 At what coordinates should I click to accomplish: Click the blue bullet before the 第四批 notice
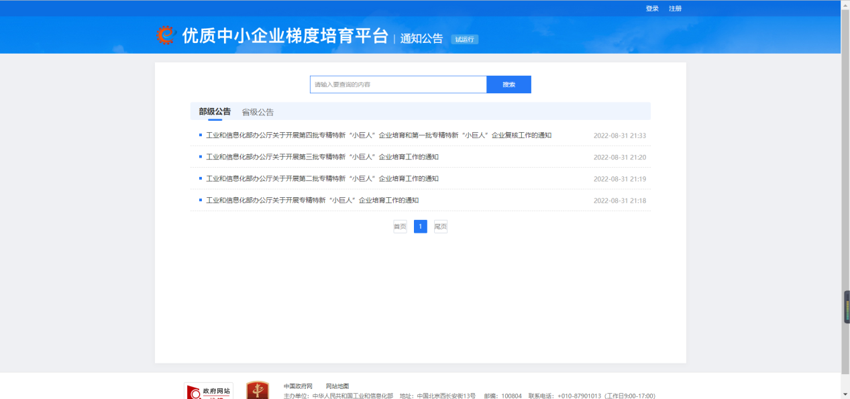click(x=201, y=135)
